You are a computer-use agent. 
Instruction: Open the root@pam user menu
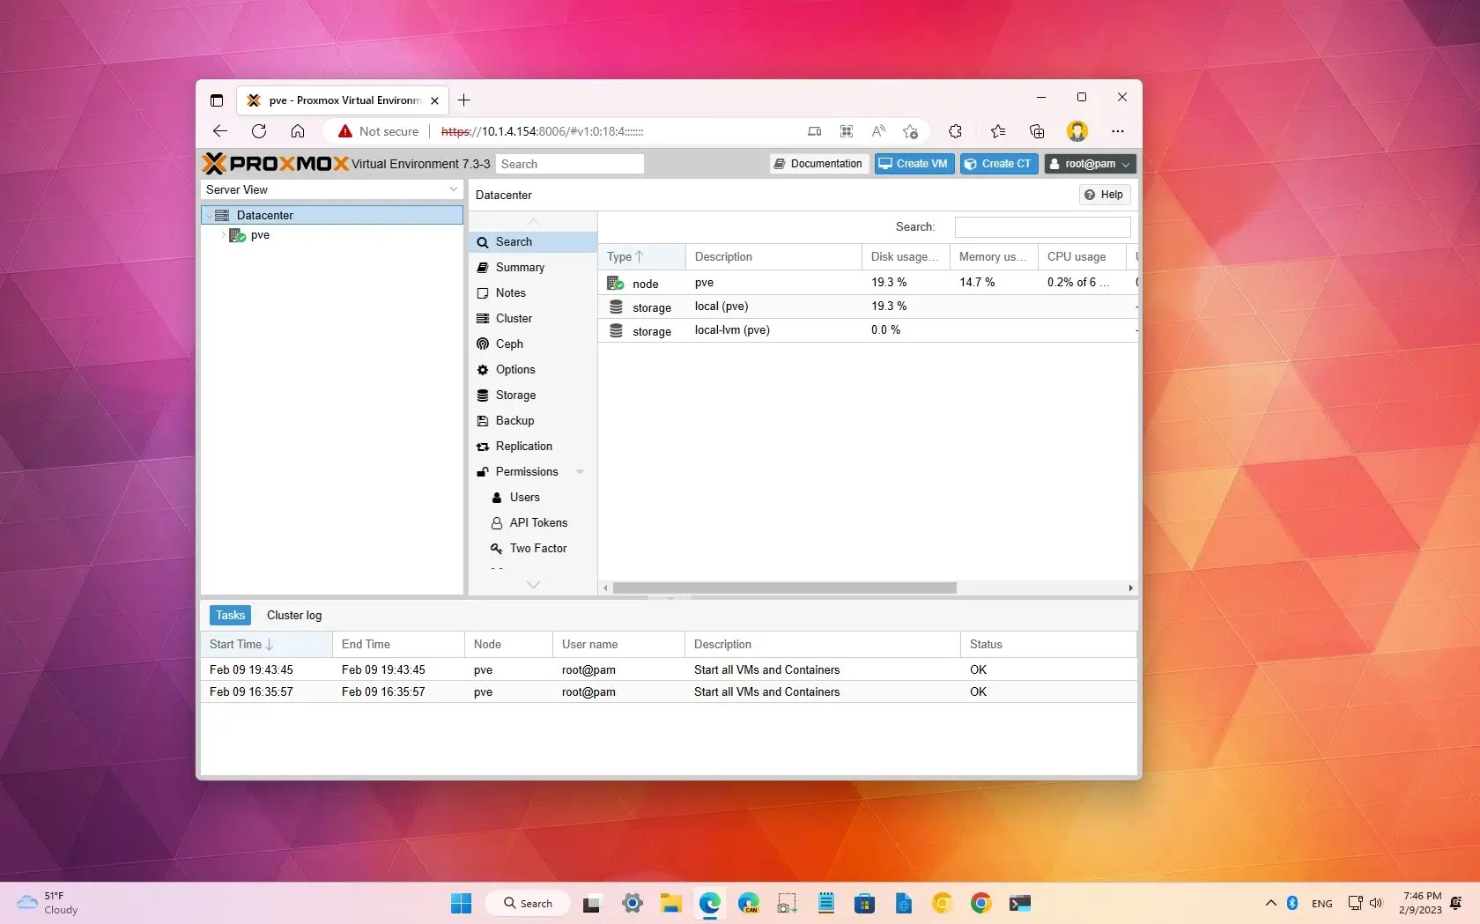coord(1089,164)
